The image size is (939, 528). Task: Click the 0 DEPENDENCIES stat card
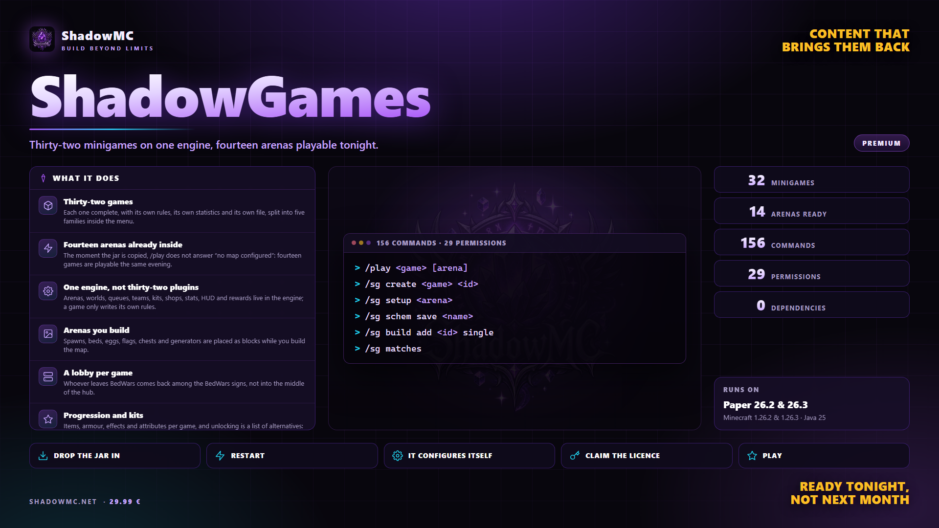tap(811, 305)
